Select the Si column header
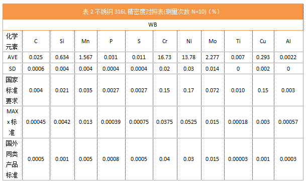 (62, 41)
